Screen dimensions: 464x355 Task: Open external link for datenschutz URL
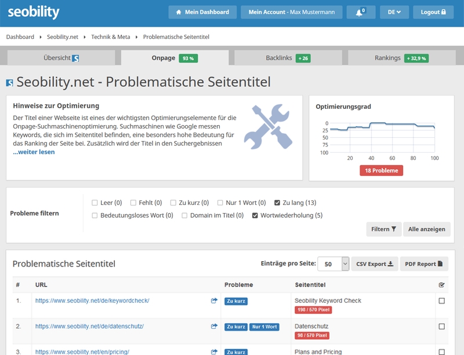[214, 326]
